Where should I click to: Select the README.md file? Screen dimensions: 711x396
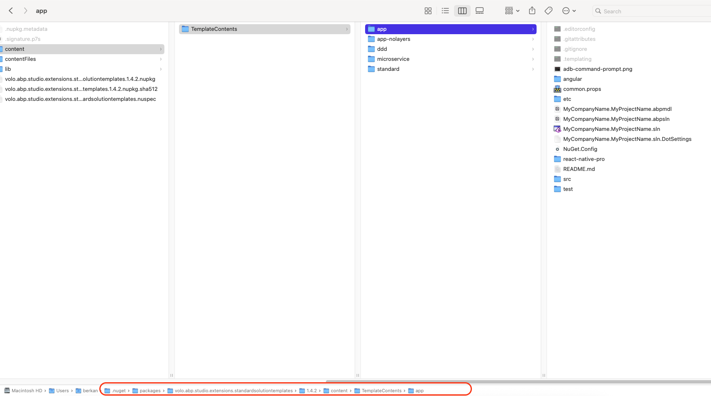pos(579,169)
